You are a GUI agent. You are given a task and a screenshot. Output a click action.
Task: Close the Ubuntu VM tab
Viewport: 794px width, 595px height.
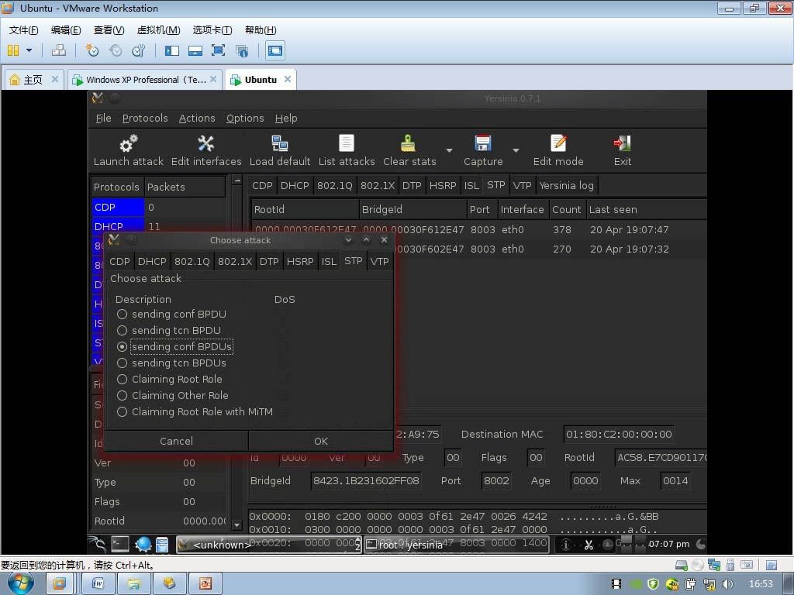(288, 79)
